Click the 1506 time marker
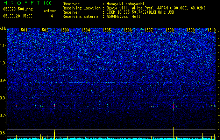220x140 pixels. 128,30
